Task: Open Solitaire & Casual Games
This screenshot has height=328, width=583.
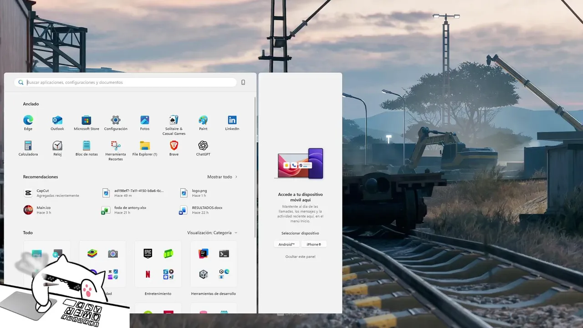Action: click(174, 120)
